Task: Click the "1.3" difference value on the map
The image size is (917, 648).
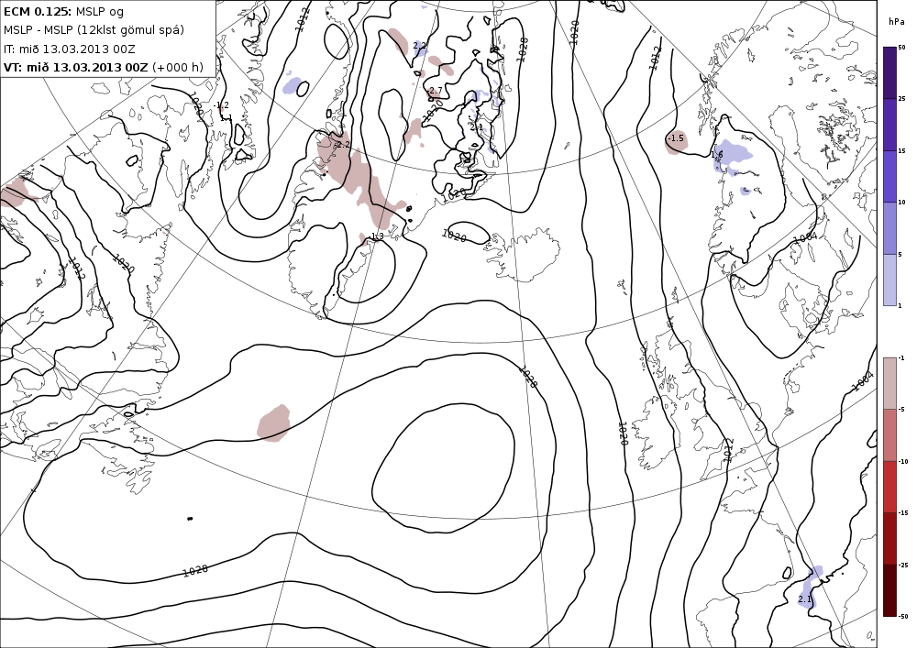Action: [378, 236]
